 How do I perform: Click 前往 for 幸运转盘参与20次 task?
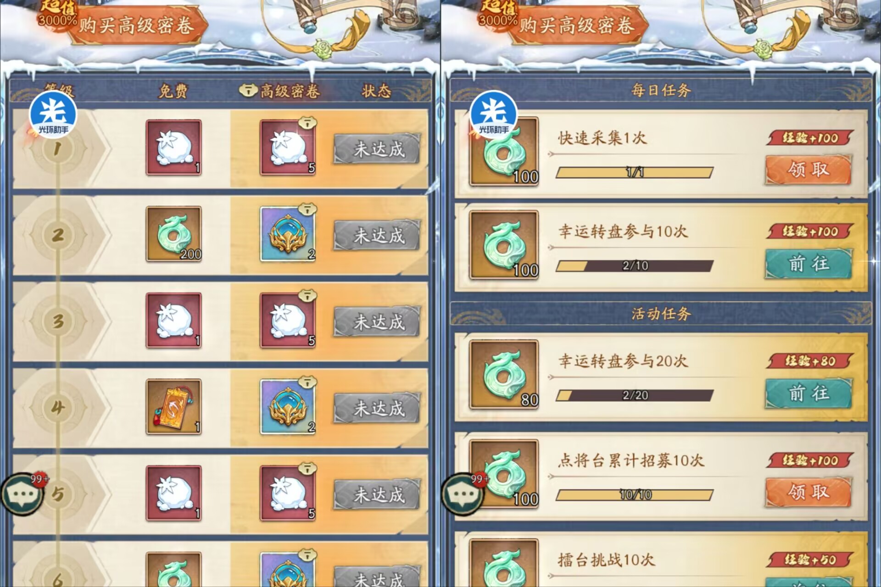coord(809,393)
